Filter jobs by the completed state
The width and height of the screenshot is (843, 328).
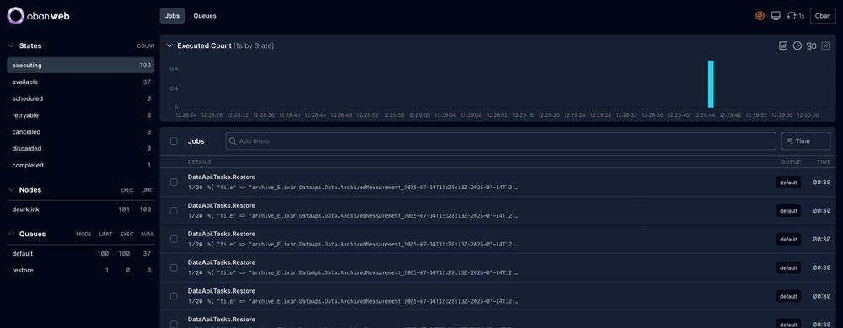click(x=81, y=165)
